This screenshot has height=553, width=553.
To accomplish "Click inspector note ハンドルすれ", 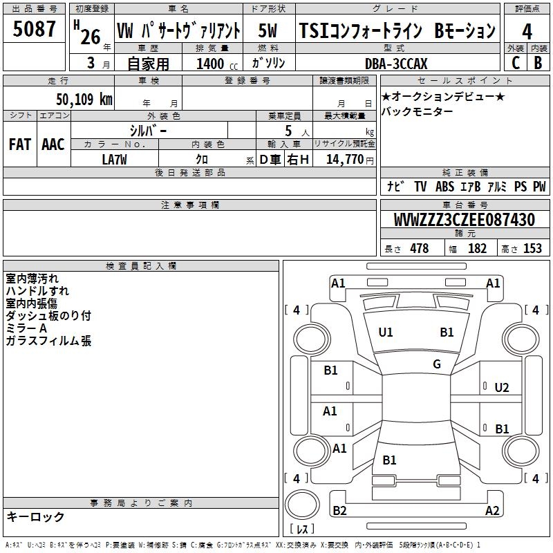I will coord(37,291).
